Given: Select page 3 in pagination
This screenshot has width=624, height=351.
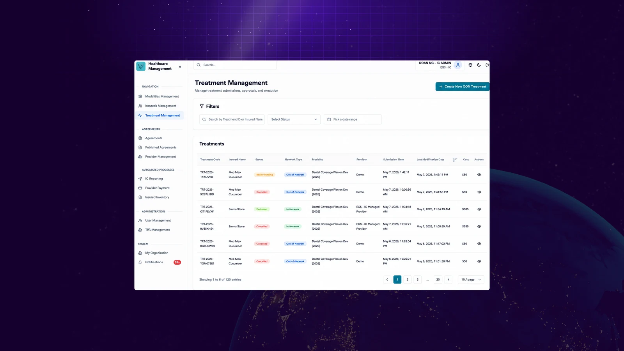Looking at the screenshot, I should (418, 280).
